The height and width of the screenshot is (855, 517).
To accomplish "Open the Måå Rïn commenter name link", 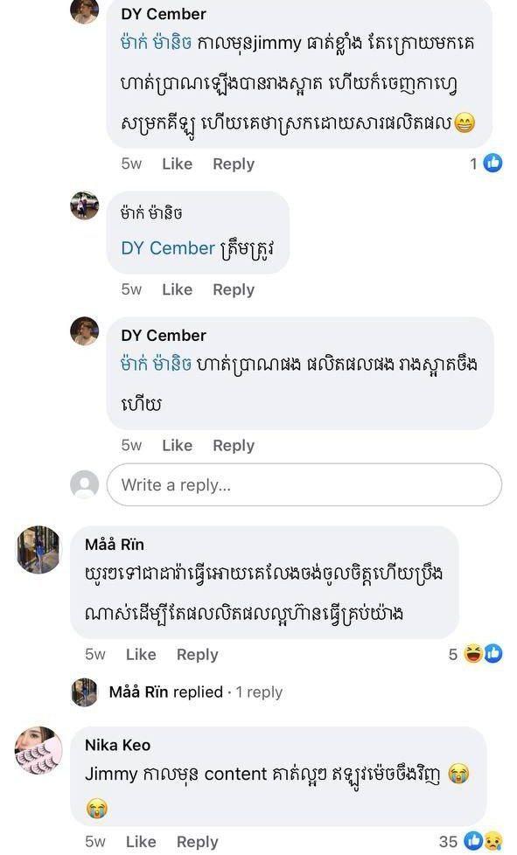I will coord(115,544).
